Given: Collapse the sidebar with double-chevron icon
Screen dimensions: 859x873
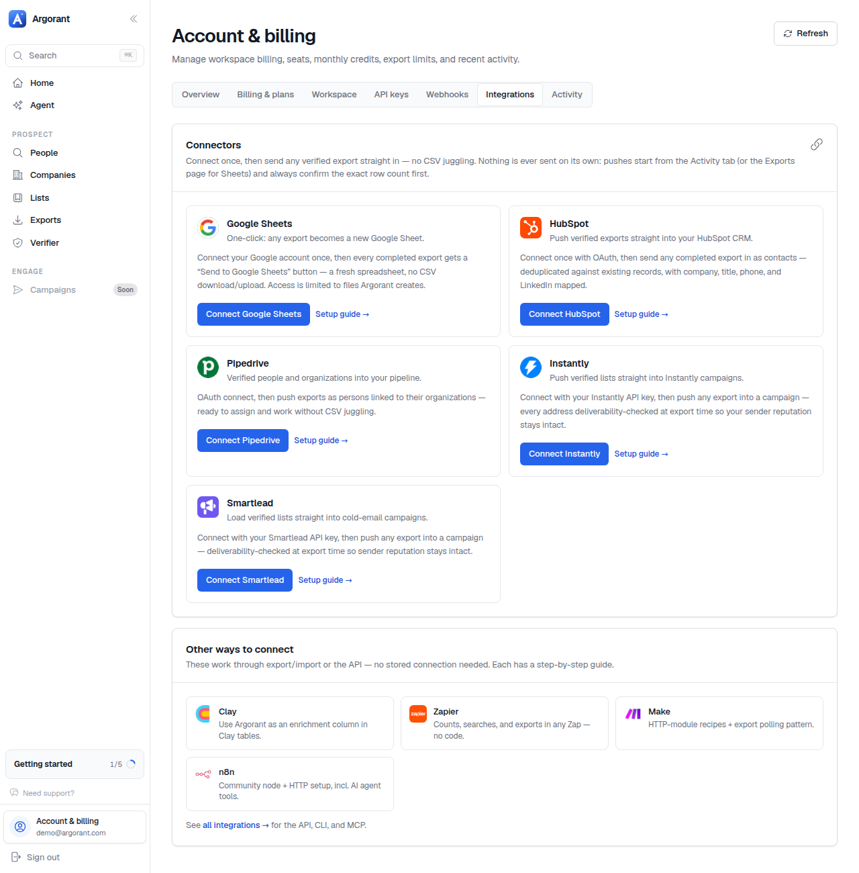Looking at the screenshot, I should click(x=134, y=19).
